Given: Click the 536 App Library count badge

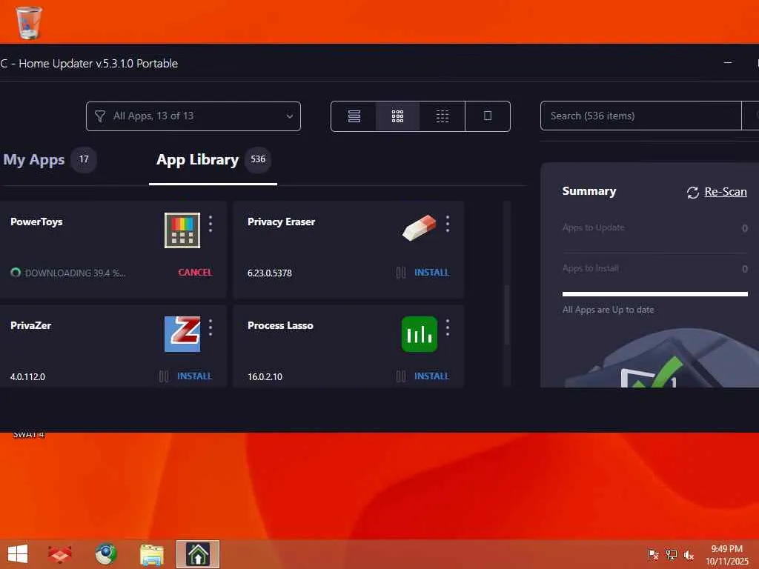Looking at the screenshot, I should 258,159.
